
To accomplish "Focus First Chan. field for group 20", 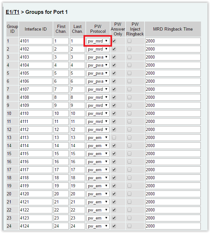I will (61, 194).
